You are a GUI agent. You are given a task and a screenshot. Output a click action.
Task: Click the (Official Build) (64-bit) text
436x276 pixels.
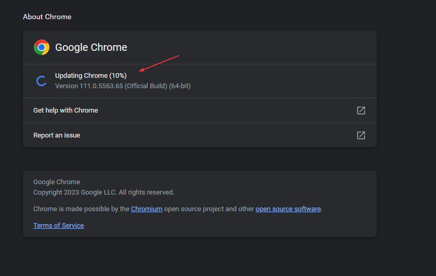tap(158, 86)
